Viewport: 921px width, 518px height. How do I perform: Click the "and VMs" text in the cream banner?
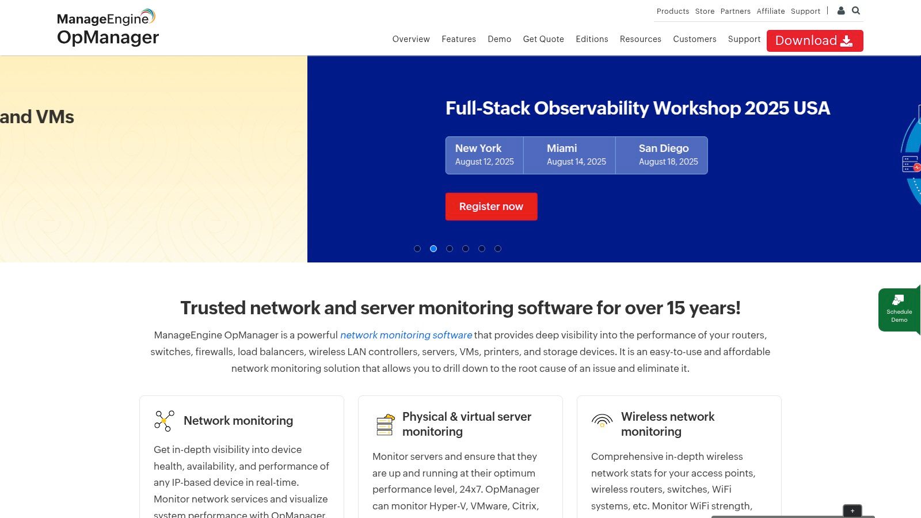click(x=37, y=117)
